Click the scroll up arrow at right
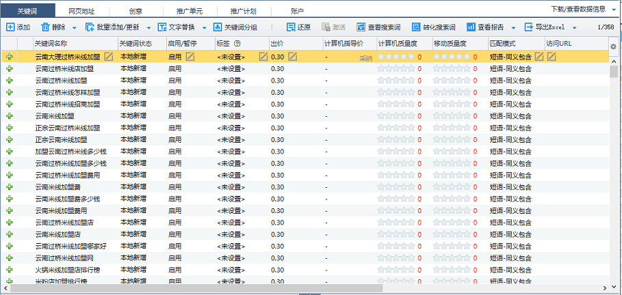622x295 pixels. [614, 61]
